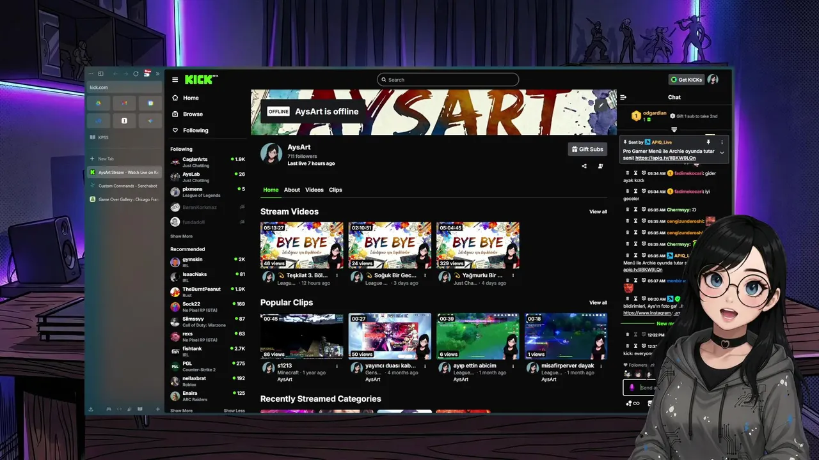Viewport: 819px width, 460px height.
Task: Toggle the browser sidebar panel icon
Action: click(101, 73)
